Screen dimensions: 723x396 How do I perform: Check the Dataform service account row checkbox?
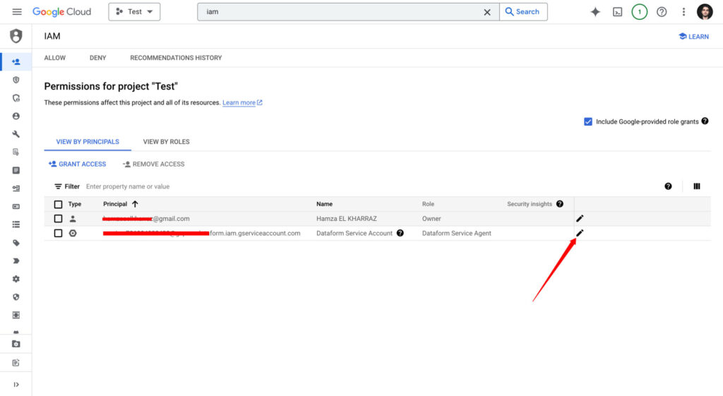[x=58, y=233]
